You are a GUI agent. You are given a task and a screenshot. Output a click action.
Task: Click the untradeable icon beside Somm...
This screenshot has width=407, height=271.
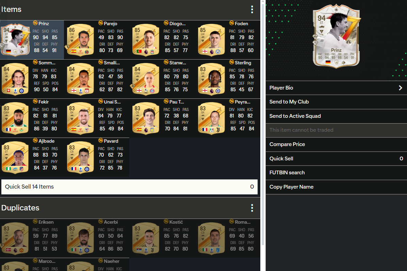(35, 62)
